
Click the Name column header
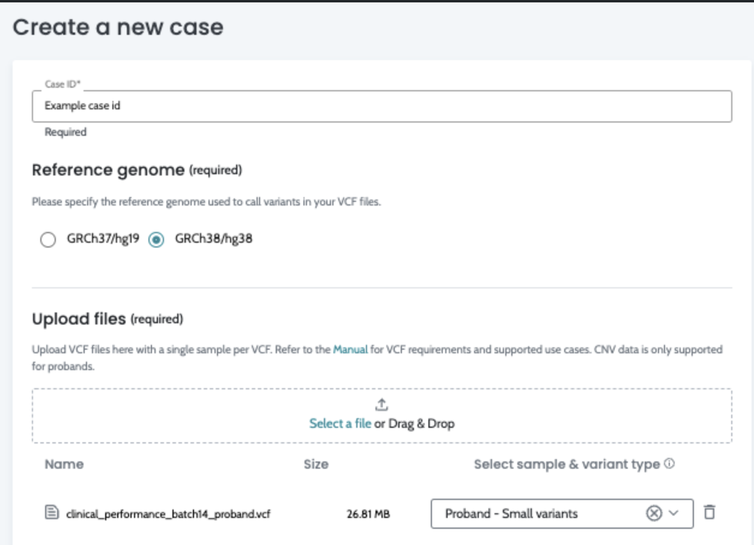[x=64, y=464]
